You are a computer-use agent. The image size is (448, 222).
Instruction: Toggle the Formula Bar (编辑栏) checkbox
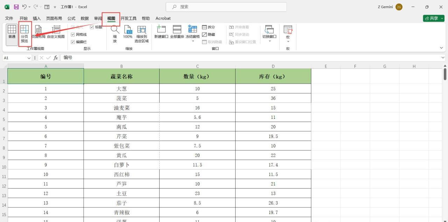pyautogui.click(x=73, y=42)
